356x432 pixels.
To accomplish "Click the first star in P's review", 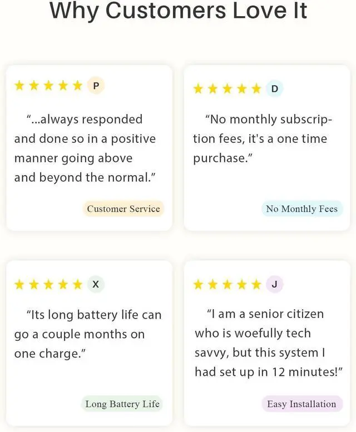I will coord(19,86).
